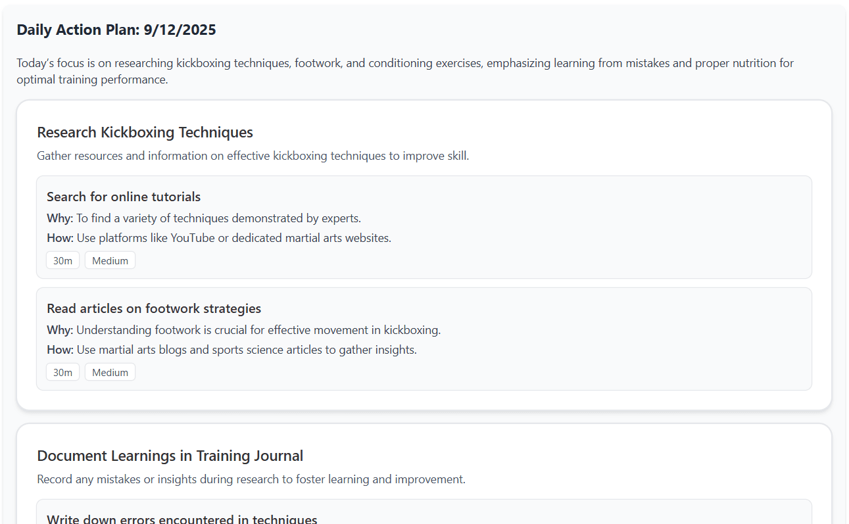Click the Daily Action Plan date heading
Image resolution: width=849 pixels, height=524 pixels.
(116, 30)
